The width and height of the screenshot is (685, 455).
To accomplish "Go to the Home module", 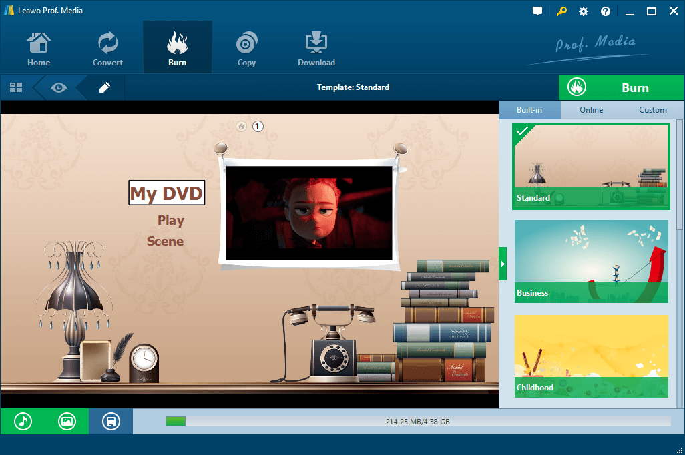I will (x=38, y=47).
